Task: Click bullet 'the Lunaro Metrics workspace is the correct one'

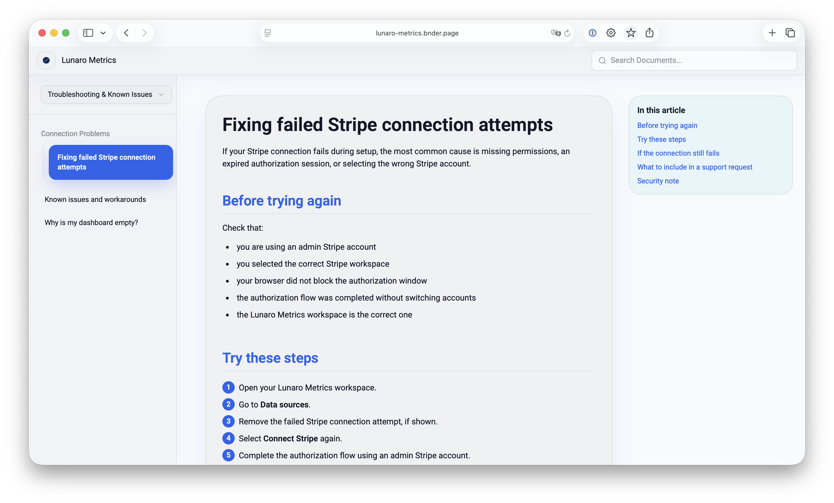Action: pos(324,315)
